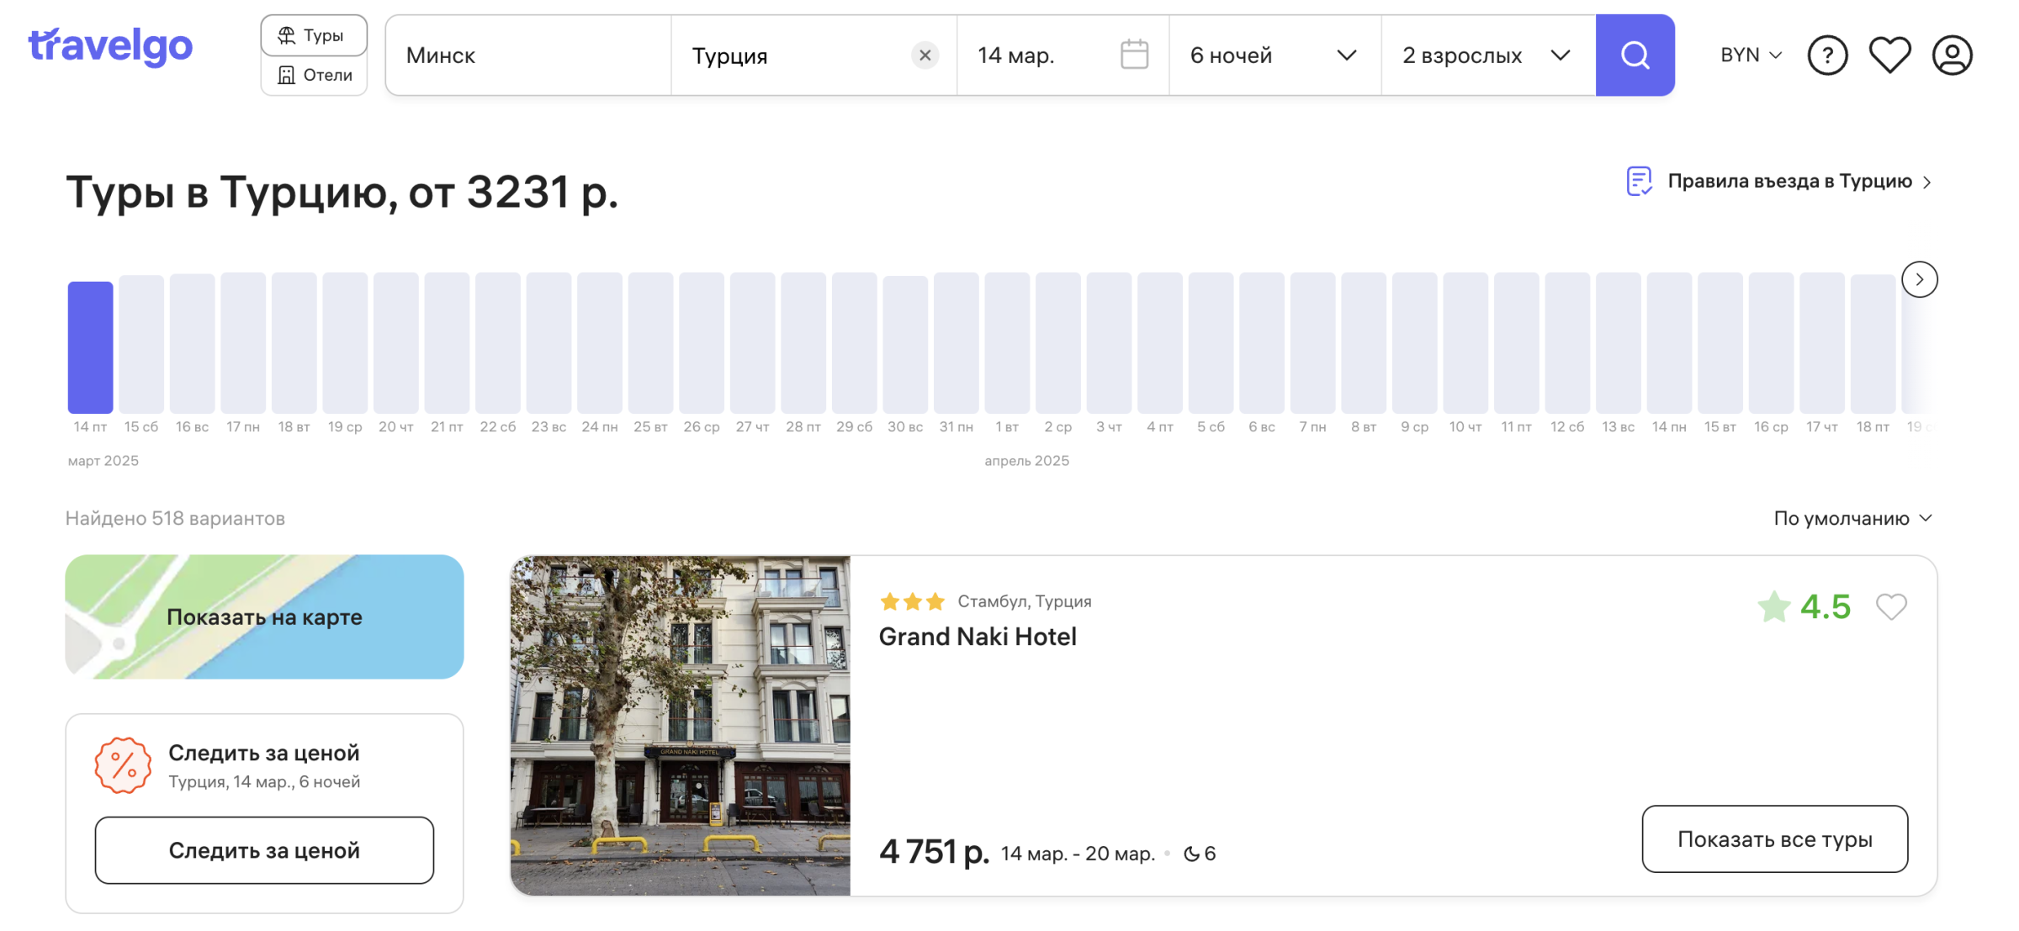Open the calendar icon date picker
This screenshot has height=931, width=2019.
1134,56
